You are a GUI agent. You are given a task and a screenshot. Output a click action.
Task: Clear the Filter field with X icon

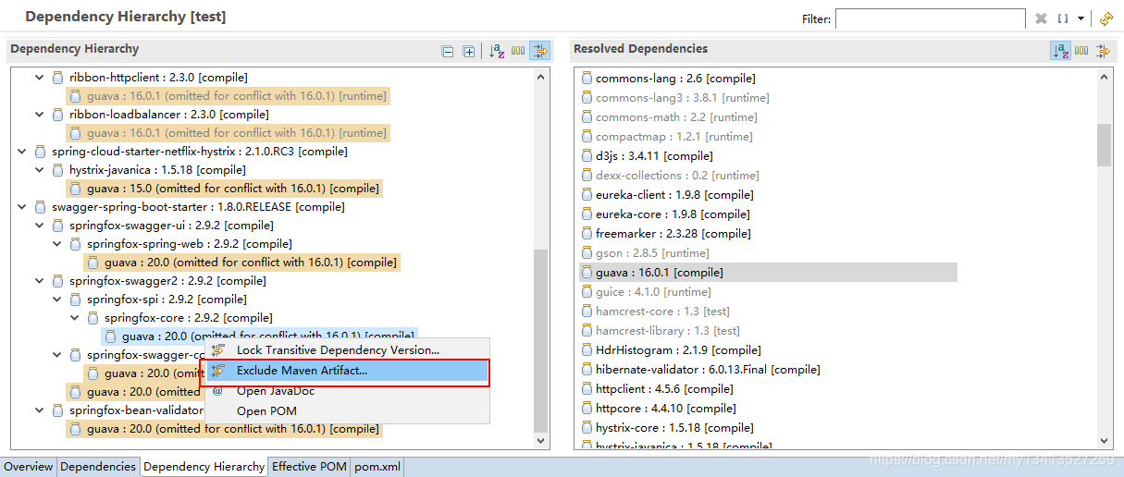[x=1041, y=18]
